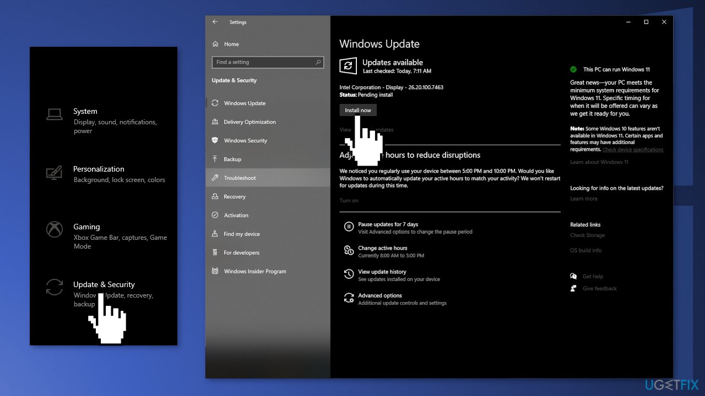705x396 pixels.
Task: Click the View update history icon
Action: (x=349, y=274)
